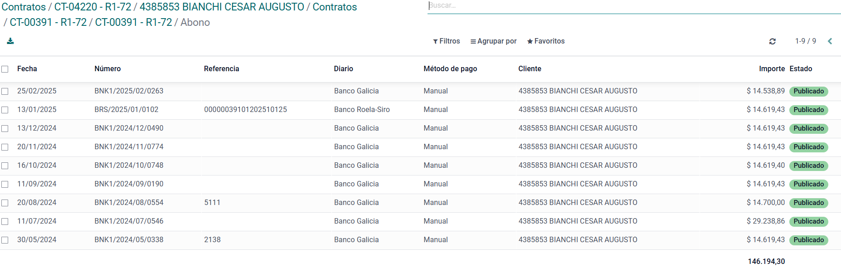
Task: Open the BIANCHI CESAR AUGUSTO breadcrumb
Action: [x=222, y=7]
